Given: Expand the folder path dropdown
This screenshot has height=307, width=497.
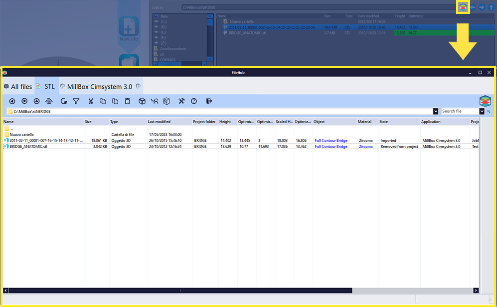Looking at the screenshot, I should tap(436, 111).
